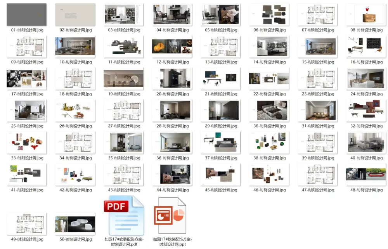Open image 17-时刻设计网.jpg

click(26, 78)
